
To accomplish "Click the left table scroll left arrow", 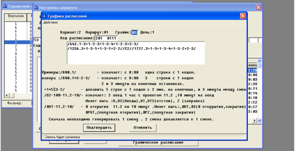I will (x=7, y=95).
